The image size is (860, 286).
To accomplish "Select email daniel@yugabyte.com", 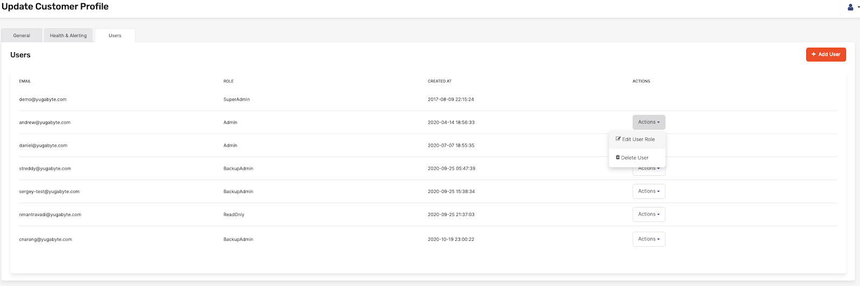I will 43,146.
